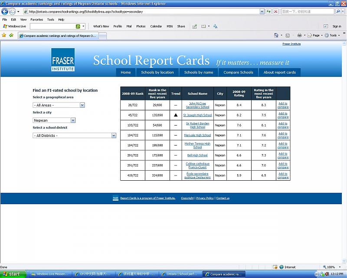Click the browser Back arrow button
The image size is (347, 278).
click(5, 12)
